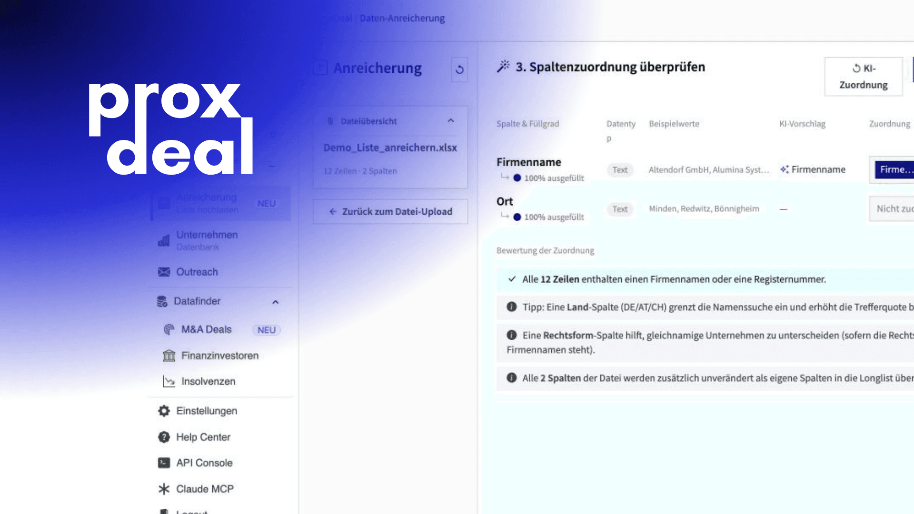Screen dimensions: 914x514
Task: Click the info icon beside Rechtsform-Spalte hint
Action: click(x=512, y=335)
